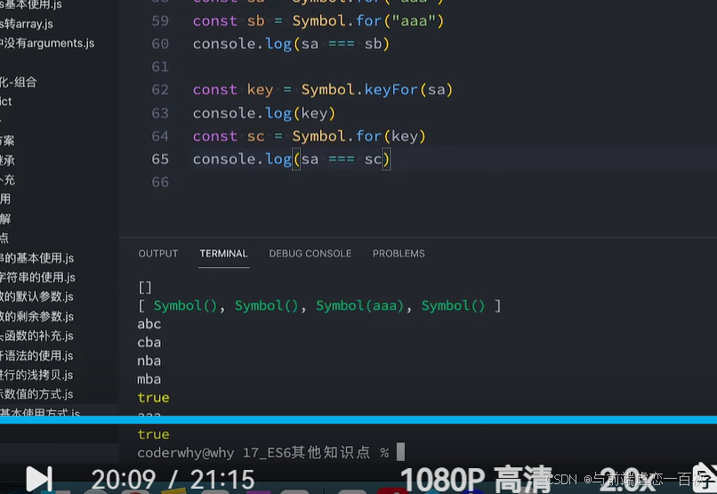This screenshot has width=717, height=494.
Task: Seek on the blue video progress bar
Action: point(358,420)
